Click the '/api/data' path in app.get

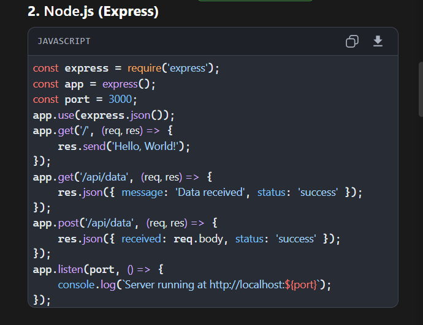click(x=105, y=177)
